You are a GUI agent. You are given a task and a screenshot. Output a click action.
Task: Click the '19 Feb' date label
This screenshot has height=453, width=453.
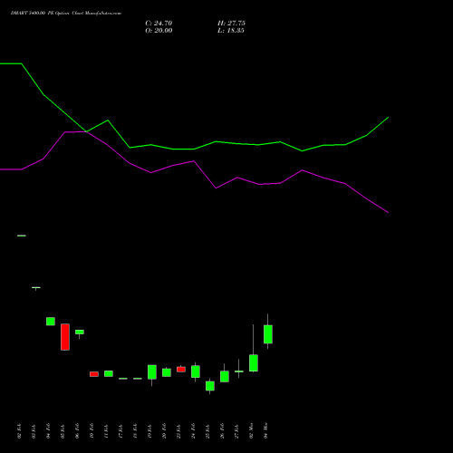pos(150,431)
